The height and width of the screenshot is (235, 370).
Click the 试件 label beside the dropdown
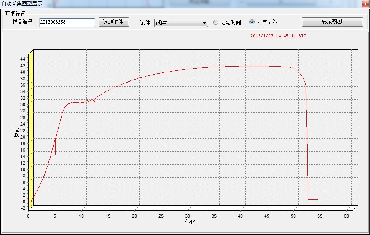point(145,23)
